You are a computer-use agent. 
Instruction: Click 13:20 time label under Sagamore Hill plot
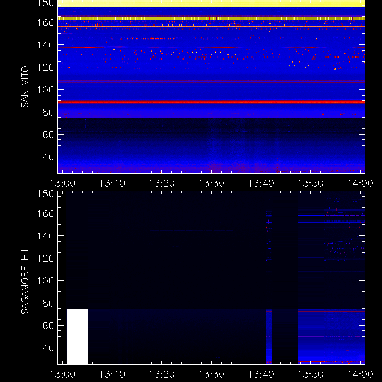(x=162, y=374)
